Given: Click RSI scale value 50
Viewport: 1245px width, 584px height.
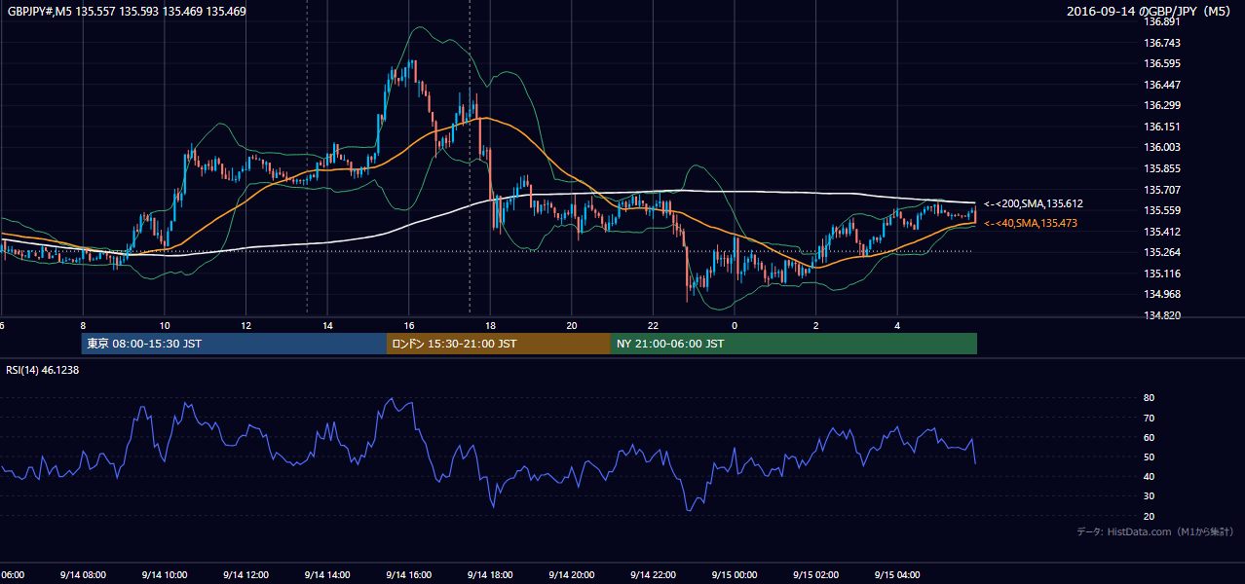Looking at the screenshot, I should click(1149, 456).
